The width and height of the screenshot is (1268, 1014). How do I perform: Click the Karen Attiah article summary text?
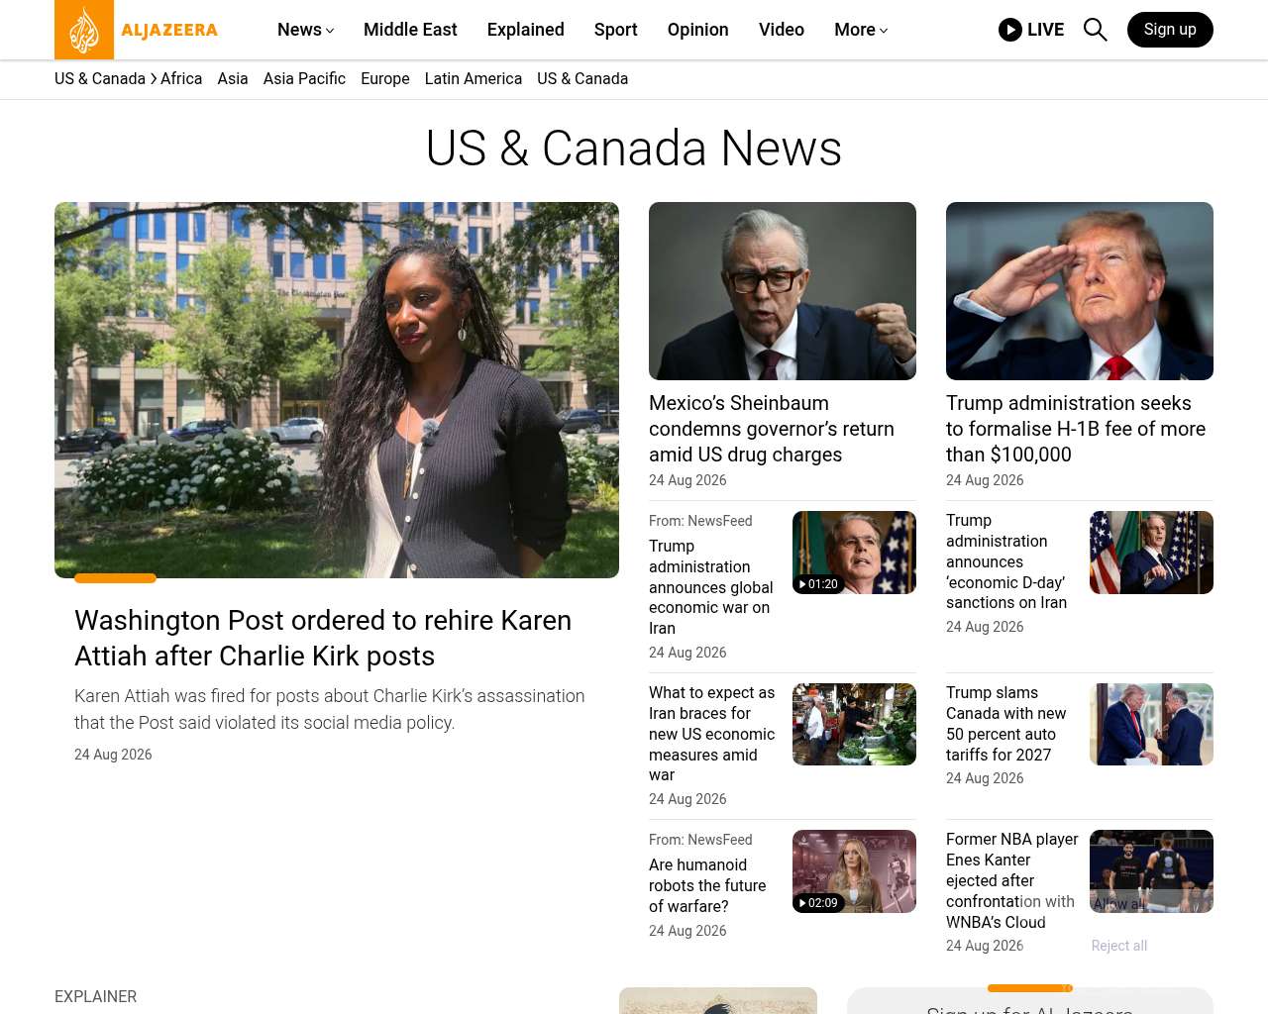point(330,709)
